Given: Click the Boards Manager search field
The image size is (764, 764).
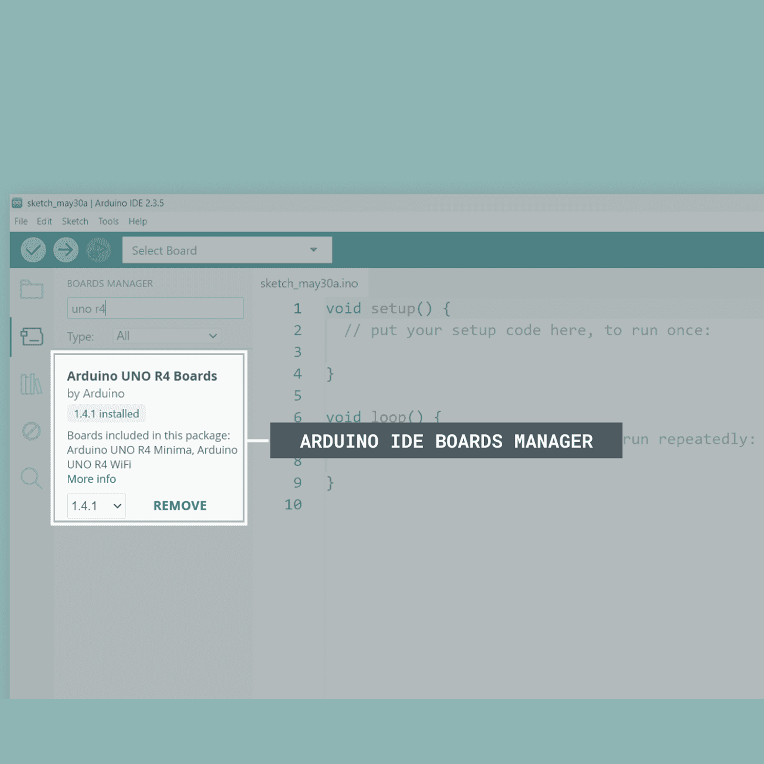Looking at the screenshot, I should pyautogui.click(x=155, y=308).
